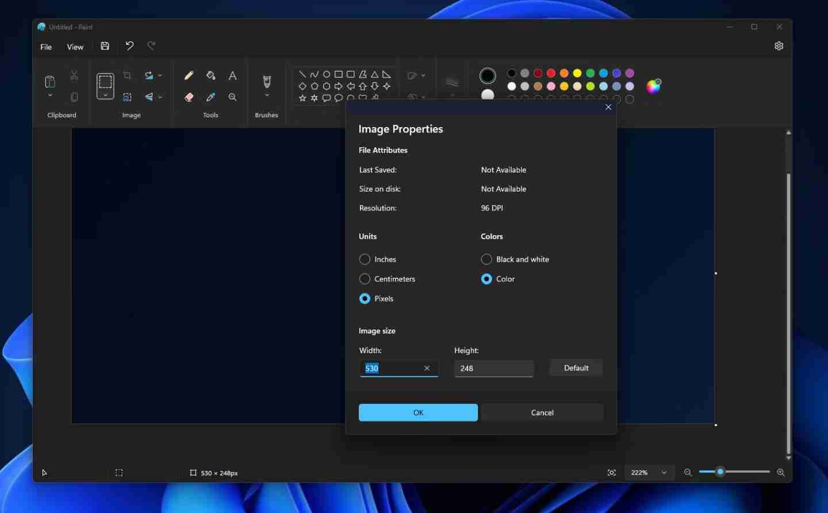Select Inches as the units
The height and width of the screenshot is (513, 828).
coord(365,259)
